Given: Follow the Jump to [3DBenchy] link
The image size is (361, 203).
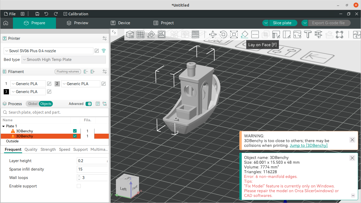Looking at the screenshot, I should point(308,146).
